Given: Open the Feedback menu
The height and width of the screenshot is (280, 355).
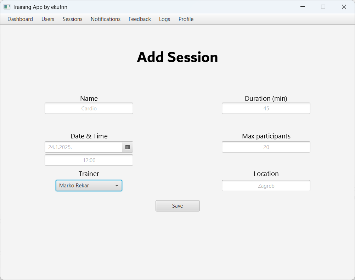Looking at the screenshot, I should [x=140, y=19].
